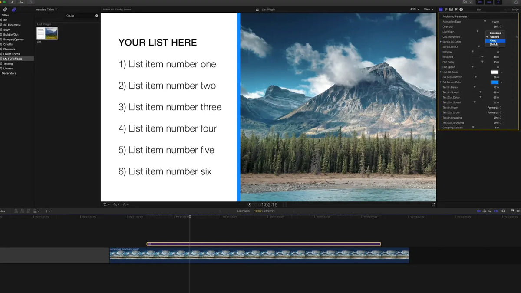The height and width of the screenshot is (293, 521).
Task: Open the viewer View dropdown
Action: coord(429,9)
